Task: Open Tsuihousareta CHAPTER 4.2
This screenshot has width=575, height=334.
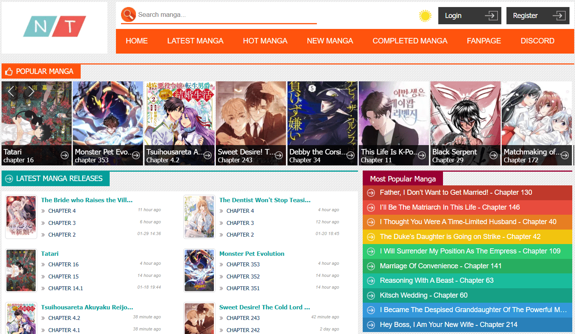Action: [x=64, y=318]
